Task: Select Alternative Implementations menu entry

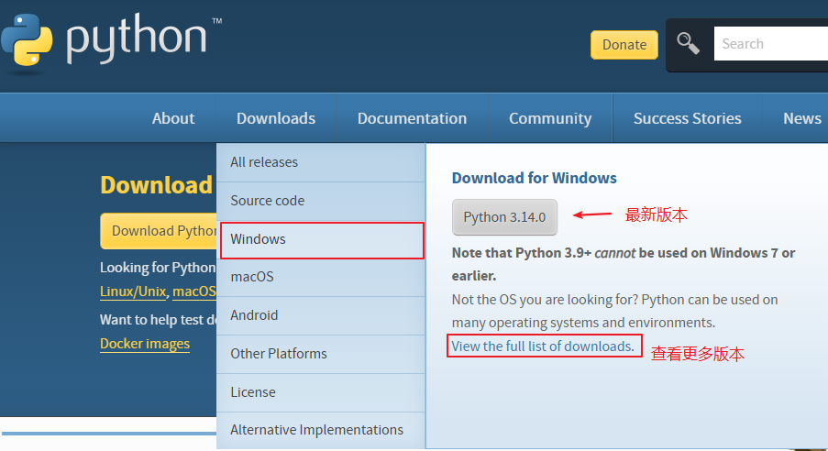Action: pyautogui.click(x=321, y=431)
